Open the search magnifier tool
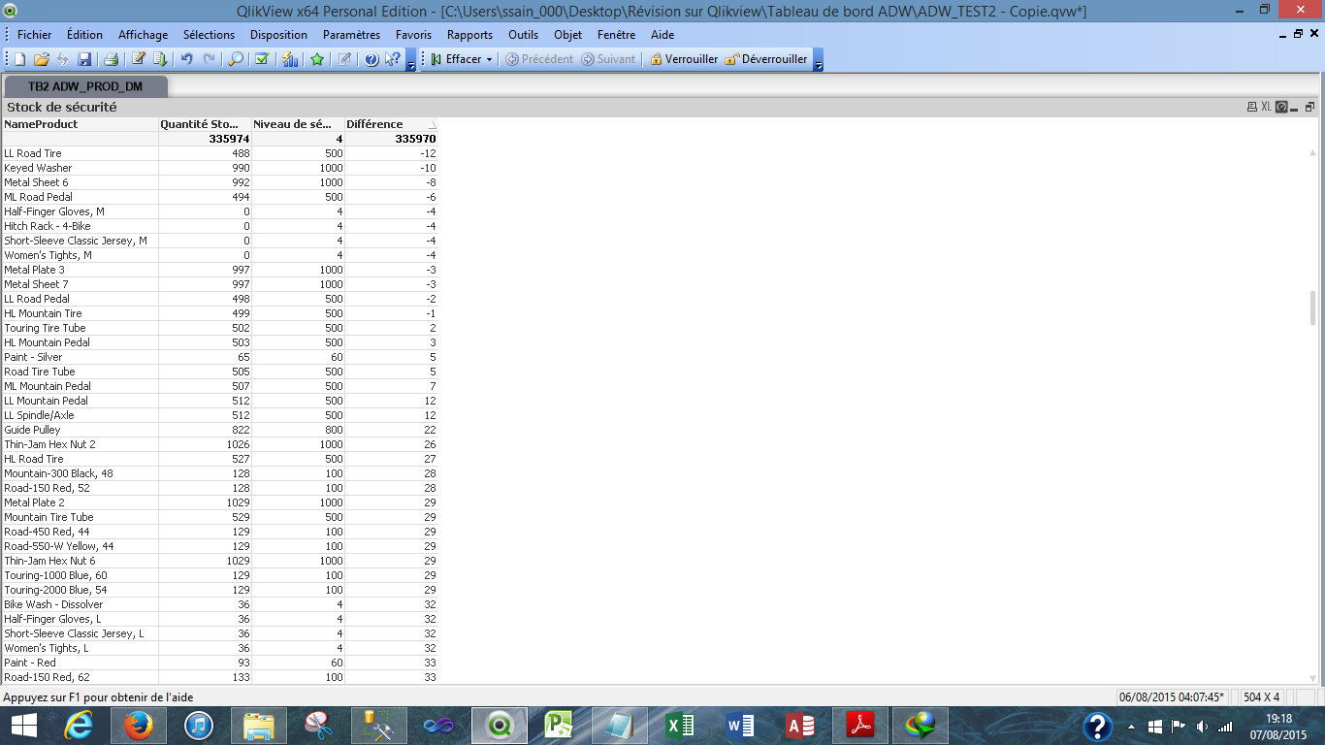Screen dimensions: 1325x745 (x=236, y=59)
